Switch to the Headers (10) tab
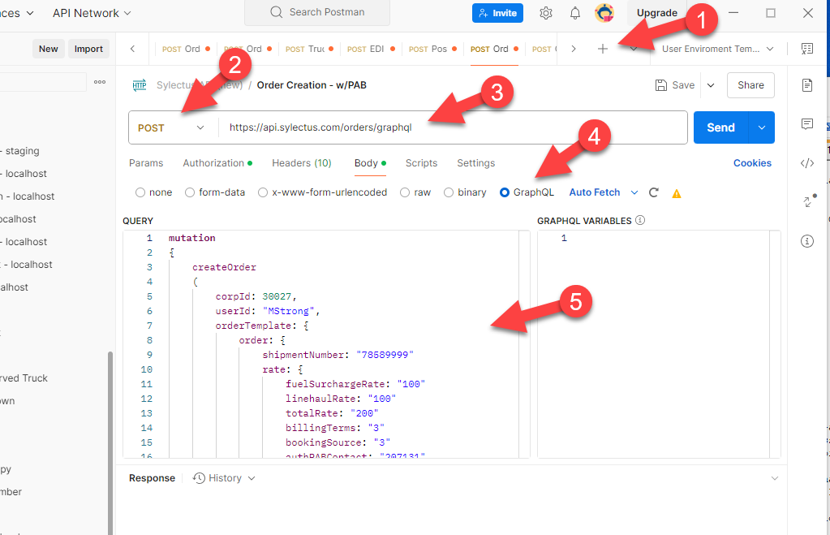Image resolution: width=830 pixels, height=535 pixels. [302, 163]
